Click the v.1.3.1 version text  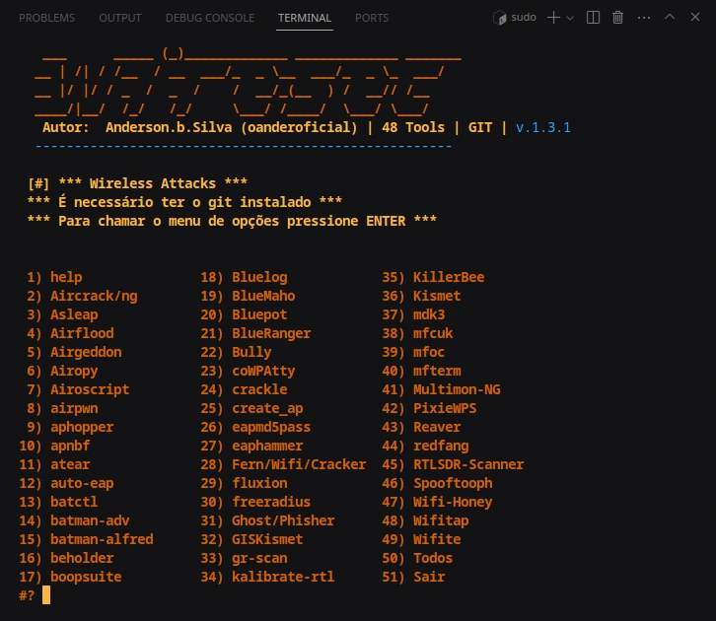coord(543,127)
